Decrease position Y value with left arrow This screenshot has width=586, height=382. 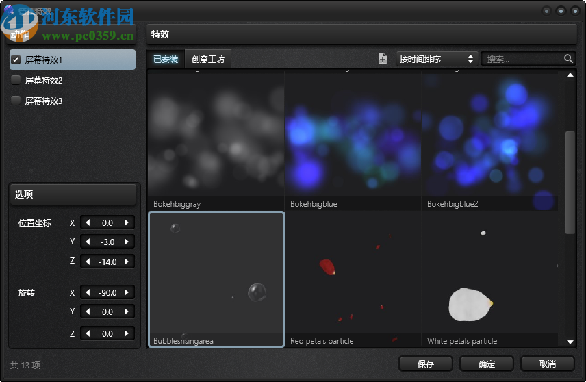click(x=88, y=242)
